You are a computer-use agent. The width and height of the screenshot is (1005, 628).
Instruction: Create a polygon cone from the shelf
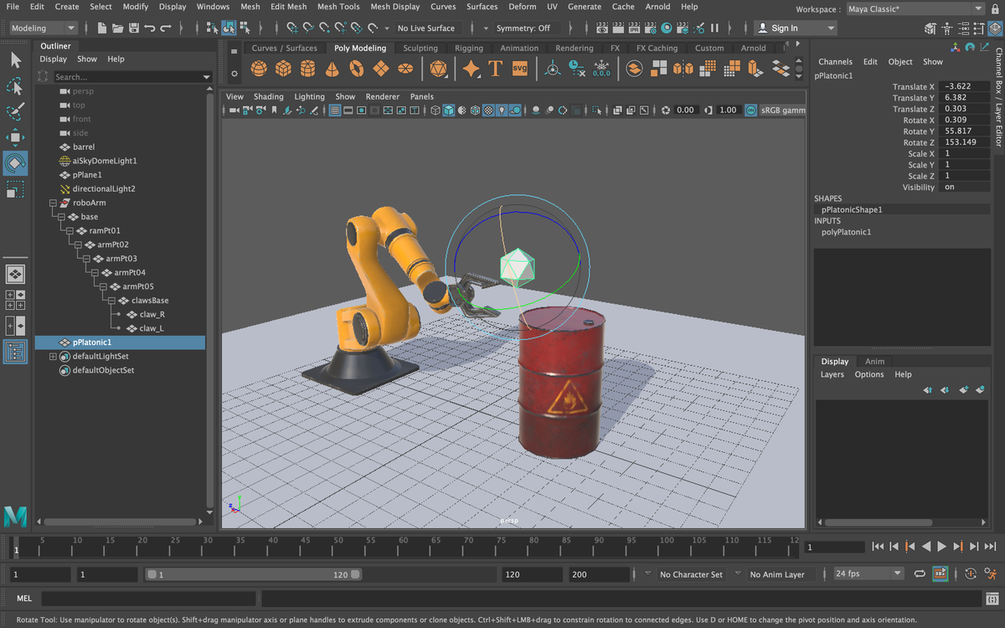coord(332,68)
